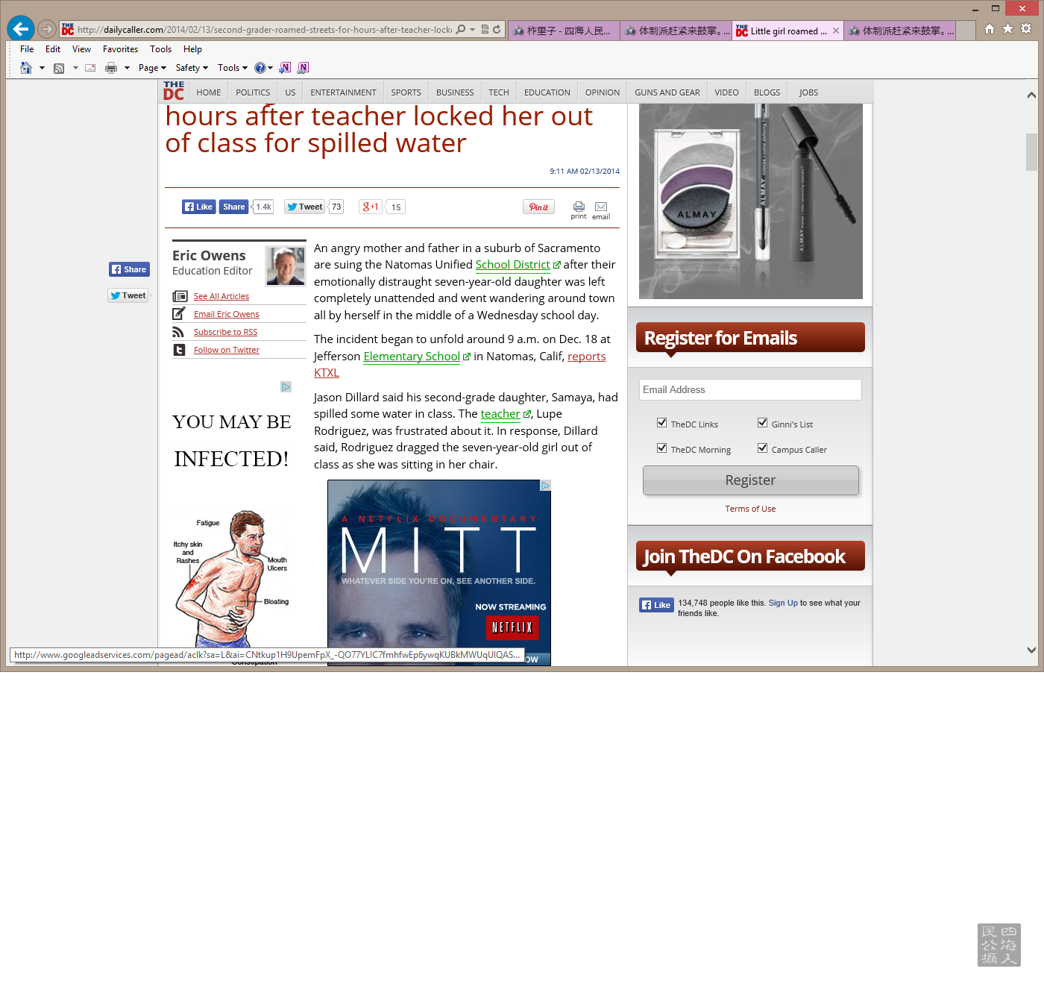
Task: Open the EDUCATION section
Action: pos(547,92)
